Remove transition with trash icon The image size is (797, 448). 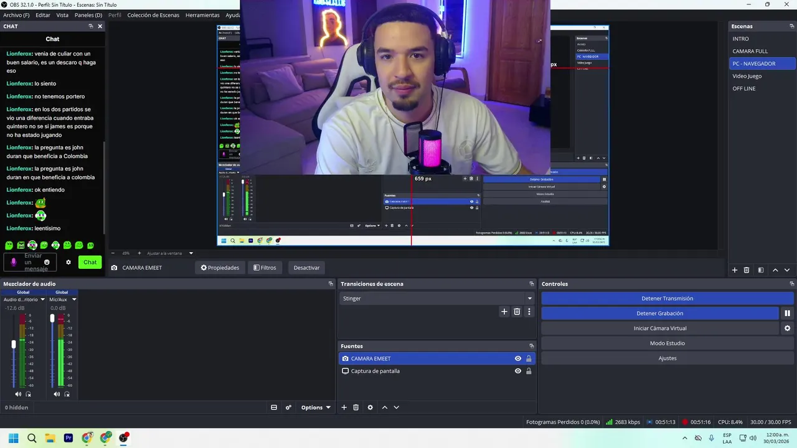pyautogui.click(x=517, y=312)
